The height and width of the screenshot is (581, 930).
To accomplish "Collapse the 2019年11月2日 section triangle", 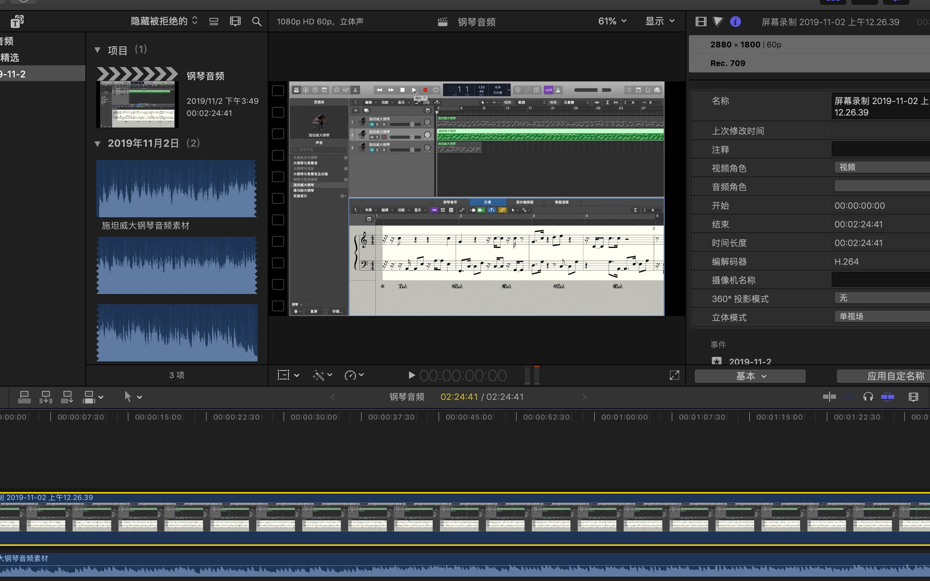I will click(97, 143).
